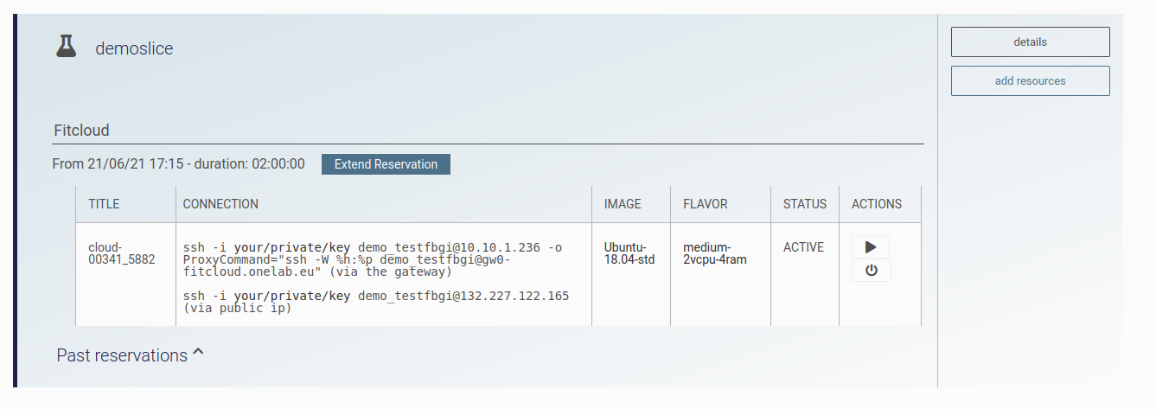Click the add resources button
This screenshot has width=1156, height=409.
[x=1030, y=81]
